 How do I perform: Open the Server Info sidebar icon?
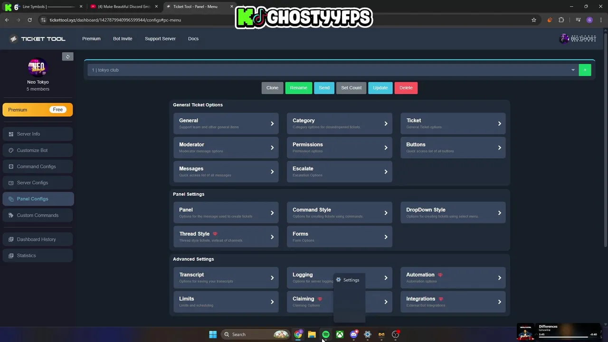(11, 134)
